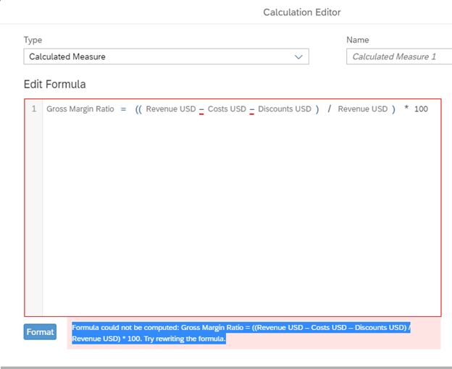
Task: Click line number 1 in the gutter
Action: [34, 109]
